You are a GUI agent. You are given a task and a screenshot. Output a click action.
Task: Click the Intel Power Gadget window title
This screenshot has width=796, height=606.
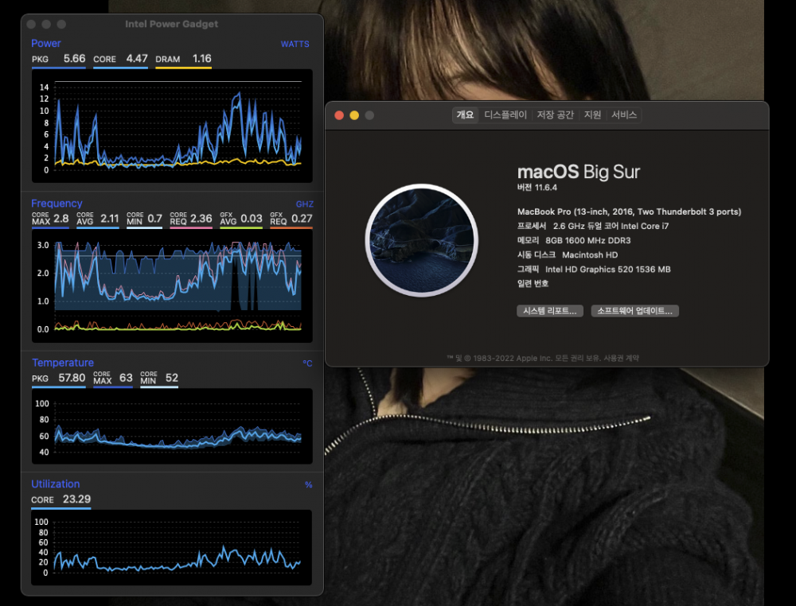click(x=172, y=24)
